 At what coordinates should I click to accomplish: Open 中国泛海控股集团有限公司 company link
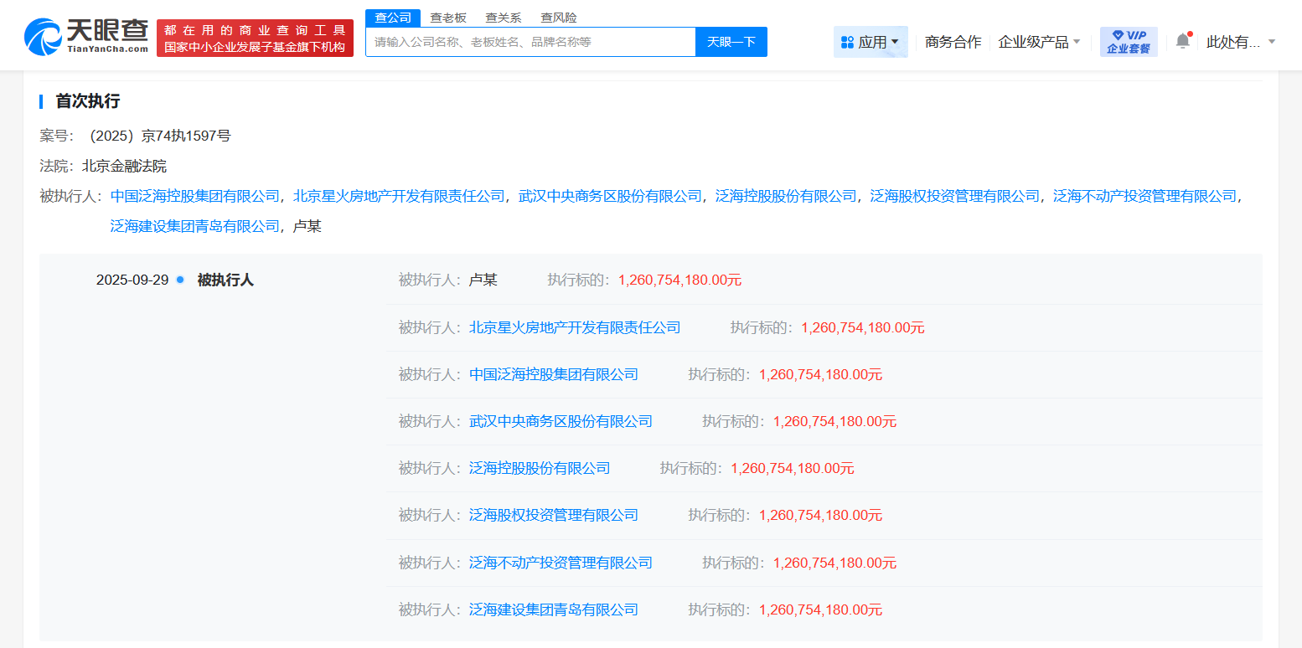pyautogui.click(x=195, y=195)
